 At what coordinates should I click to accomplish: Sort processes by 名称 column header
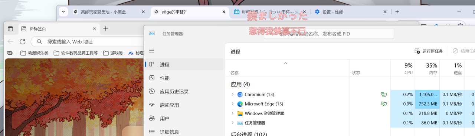pyautogui.click(x=288, y=68)
